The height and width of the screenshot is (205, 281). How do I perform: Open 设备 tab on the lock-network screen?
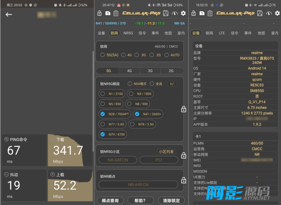pos(101,33)
